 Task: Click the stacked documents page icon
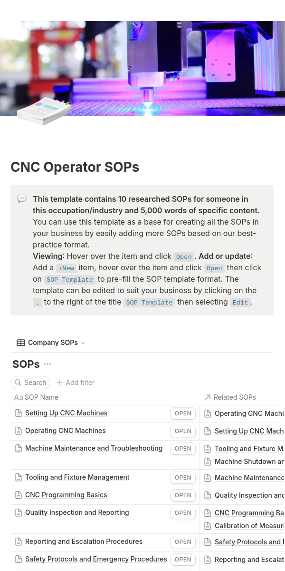click(x=44, y=110)
